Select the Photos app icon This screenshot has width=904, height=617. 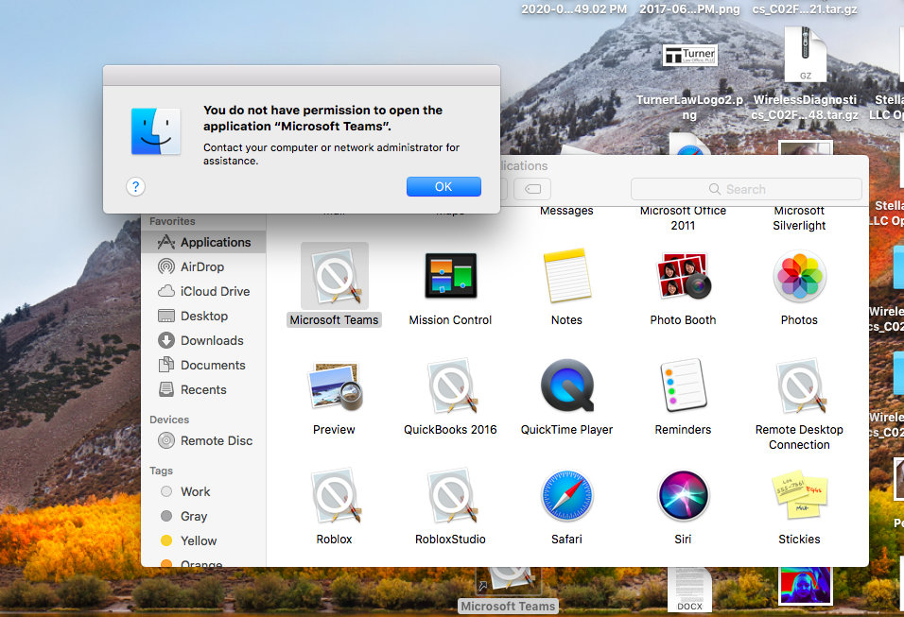point(799,276)
